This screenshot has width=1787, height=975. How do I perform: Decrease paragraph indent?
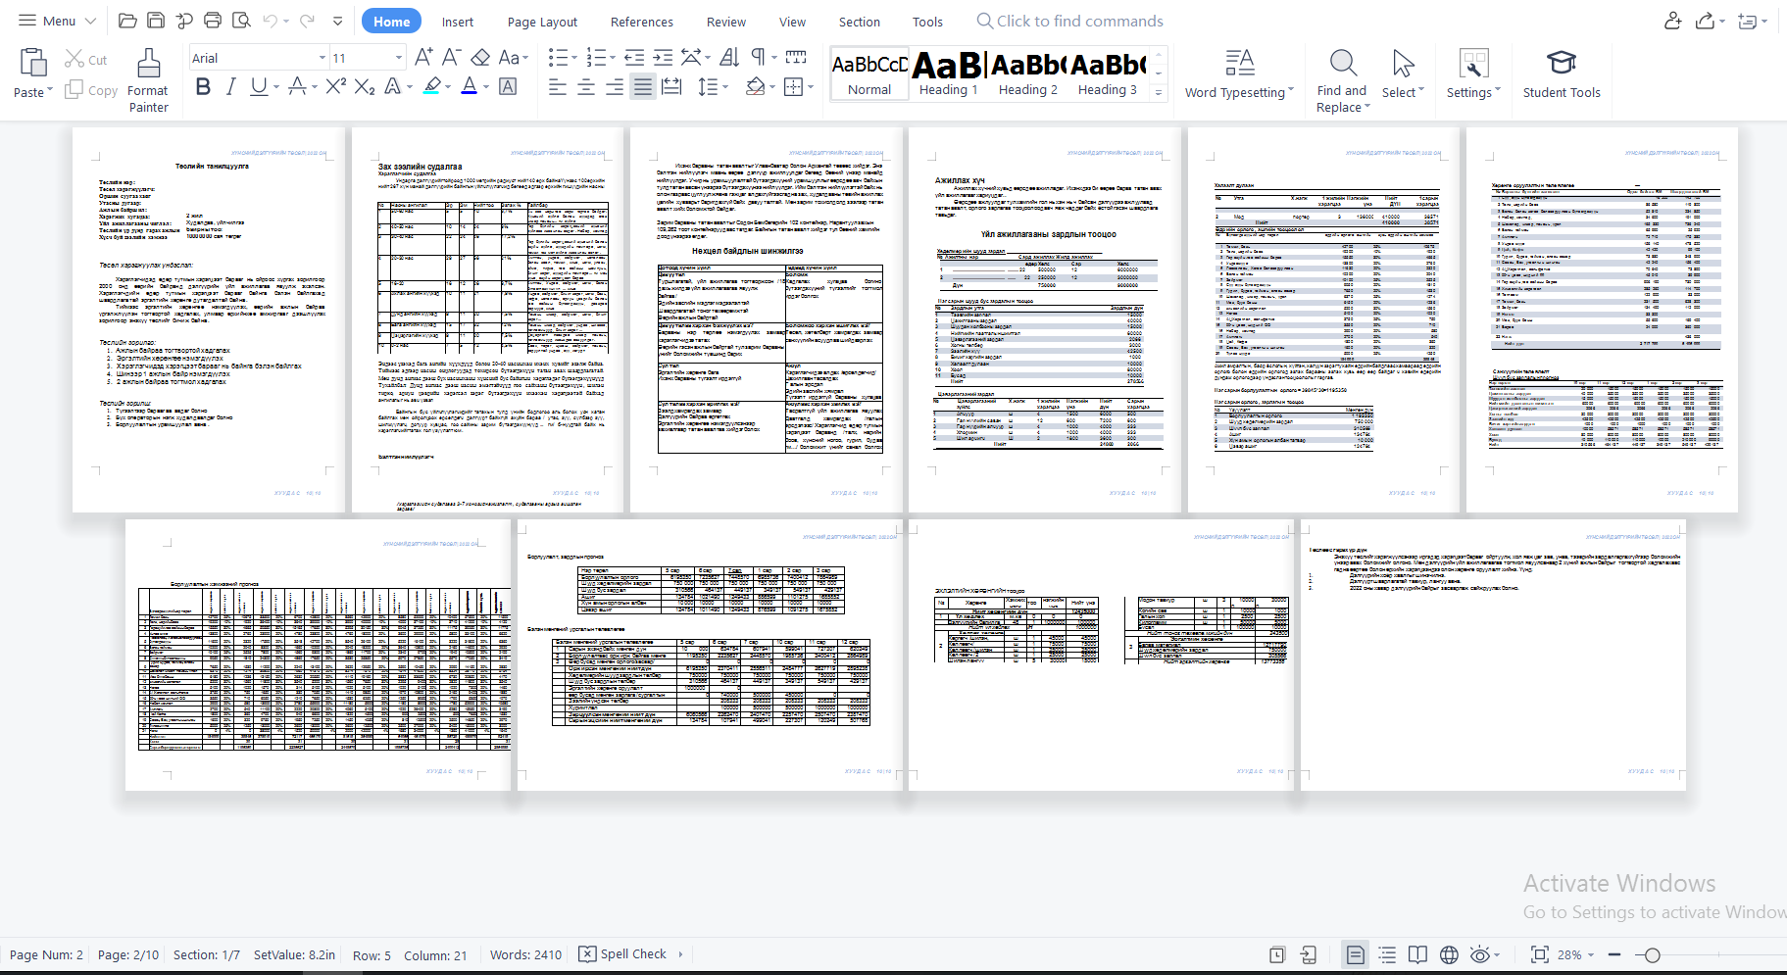pyautogui.click(x=634, y=57)
